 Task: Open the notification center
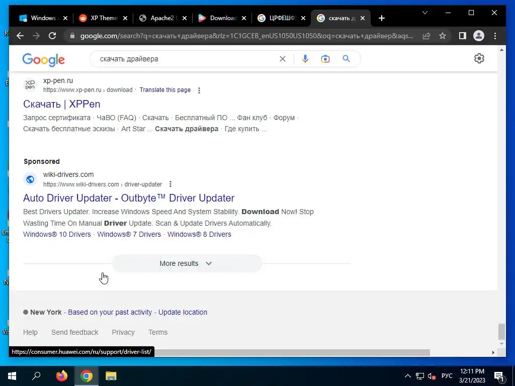(x=499, y=376)
